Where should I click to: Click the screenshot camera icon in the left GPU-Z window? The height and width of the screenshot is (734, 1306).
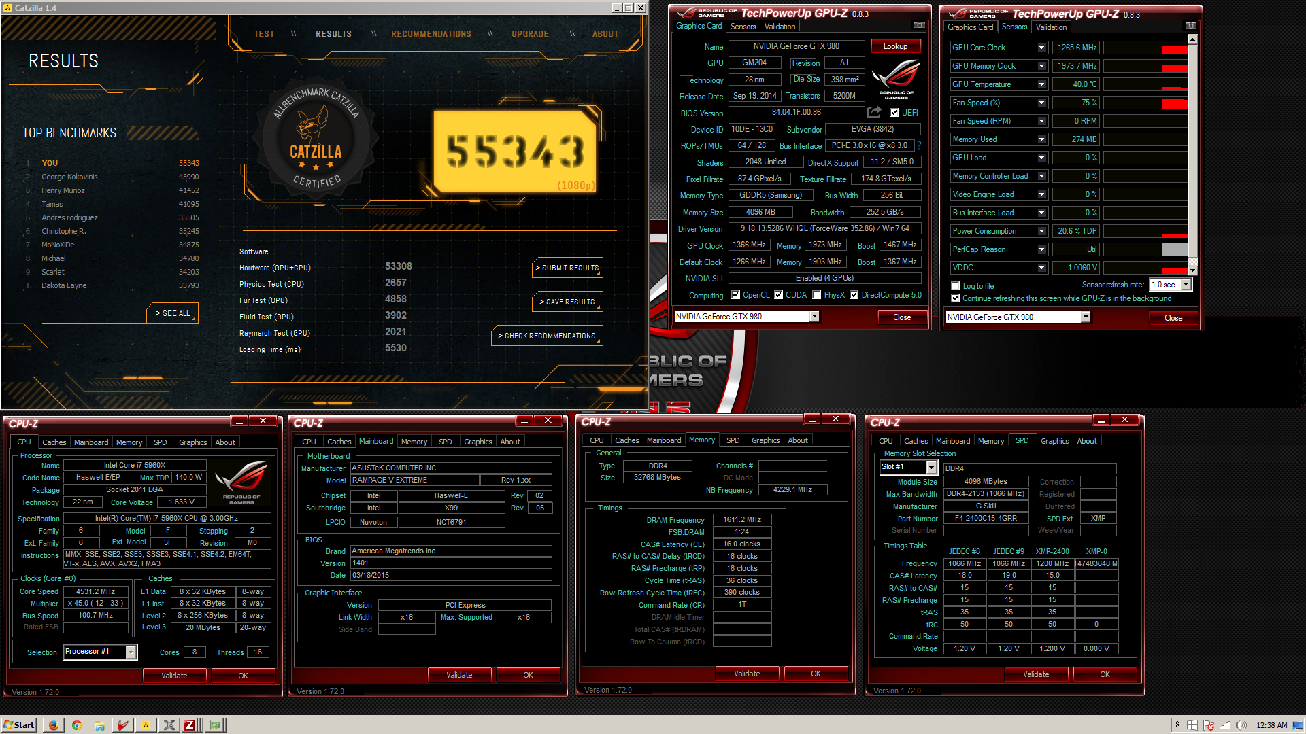919,25
